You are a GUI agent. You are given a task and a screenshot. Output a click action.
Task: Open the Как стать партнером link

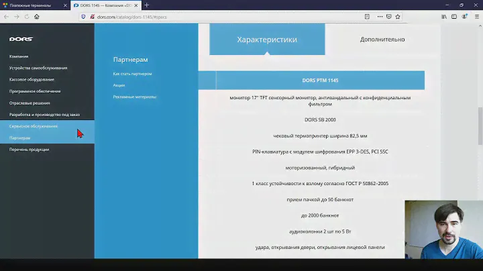click(132, 73)
